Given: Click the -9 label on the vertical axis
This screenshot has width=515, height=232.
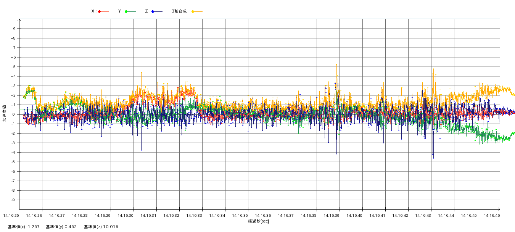Looking at the screenshot, I should pos(13,200).
